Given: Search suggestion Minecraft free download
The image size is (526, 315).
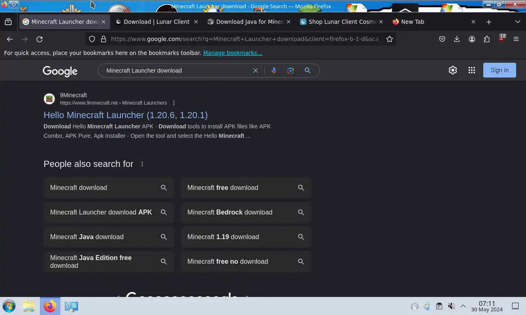Looking at the screenshot, I should pos(246,187).
